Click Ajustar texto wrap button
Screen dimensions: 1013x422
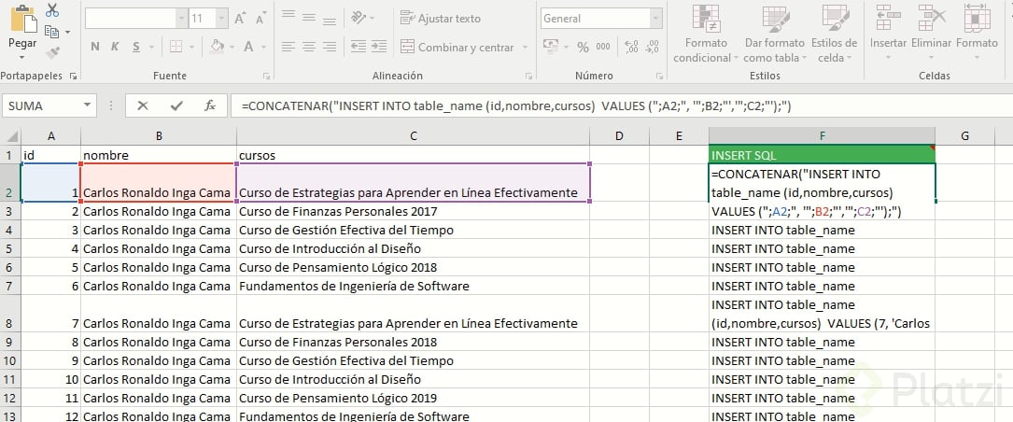441,18
